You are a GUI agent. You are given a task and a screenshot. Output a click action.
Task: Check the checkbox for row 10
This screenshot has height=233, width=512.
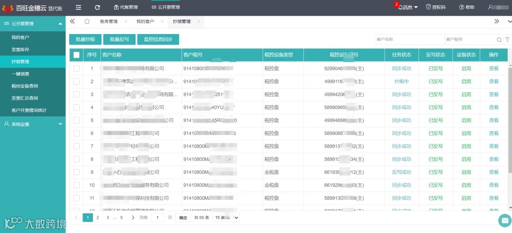[76, 185]
